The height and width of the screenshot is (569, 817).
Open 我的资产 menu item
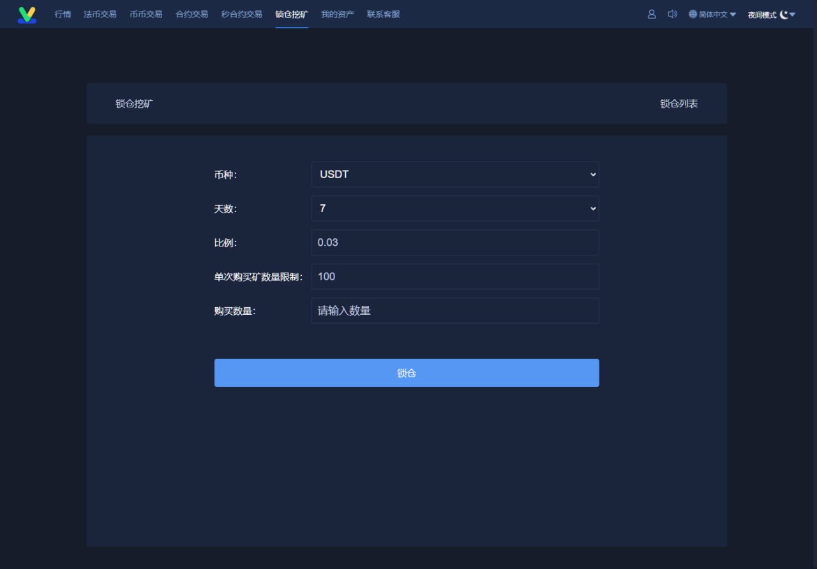click(338, 14)
